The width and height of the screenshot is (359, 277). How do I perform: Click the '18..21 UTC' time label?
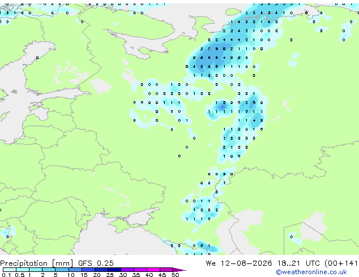click(x=298, y=263)
